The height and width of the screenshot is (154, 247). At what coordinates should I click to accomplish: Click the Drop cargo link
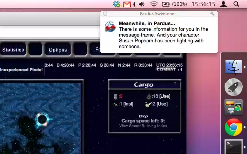click(143, 116)
